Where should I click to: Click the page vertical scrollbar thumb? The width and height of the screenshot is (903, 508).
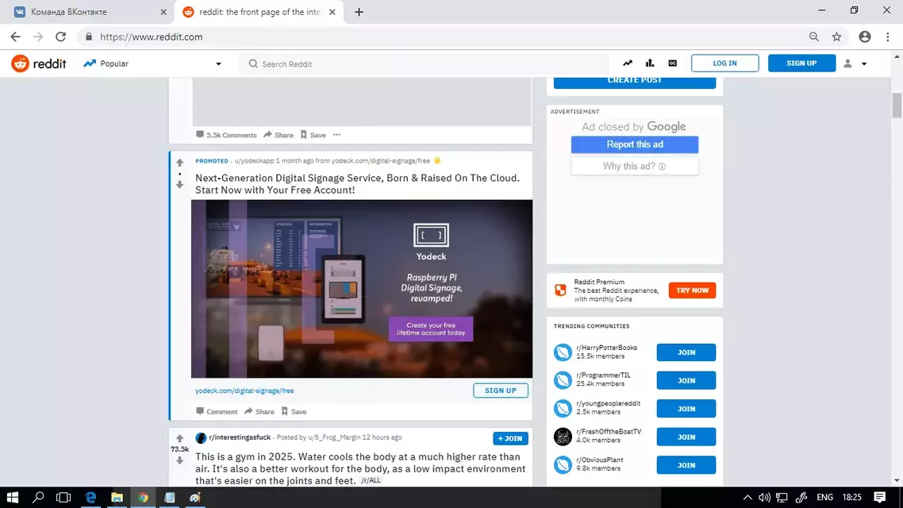tap(897, 105)
